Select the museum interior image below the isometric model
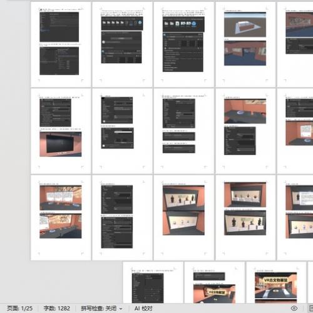The image size is (313, 313). 245,53
